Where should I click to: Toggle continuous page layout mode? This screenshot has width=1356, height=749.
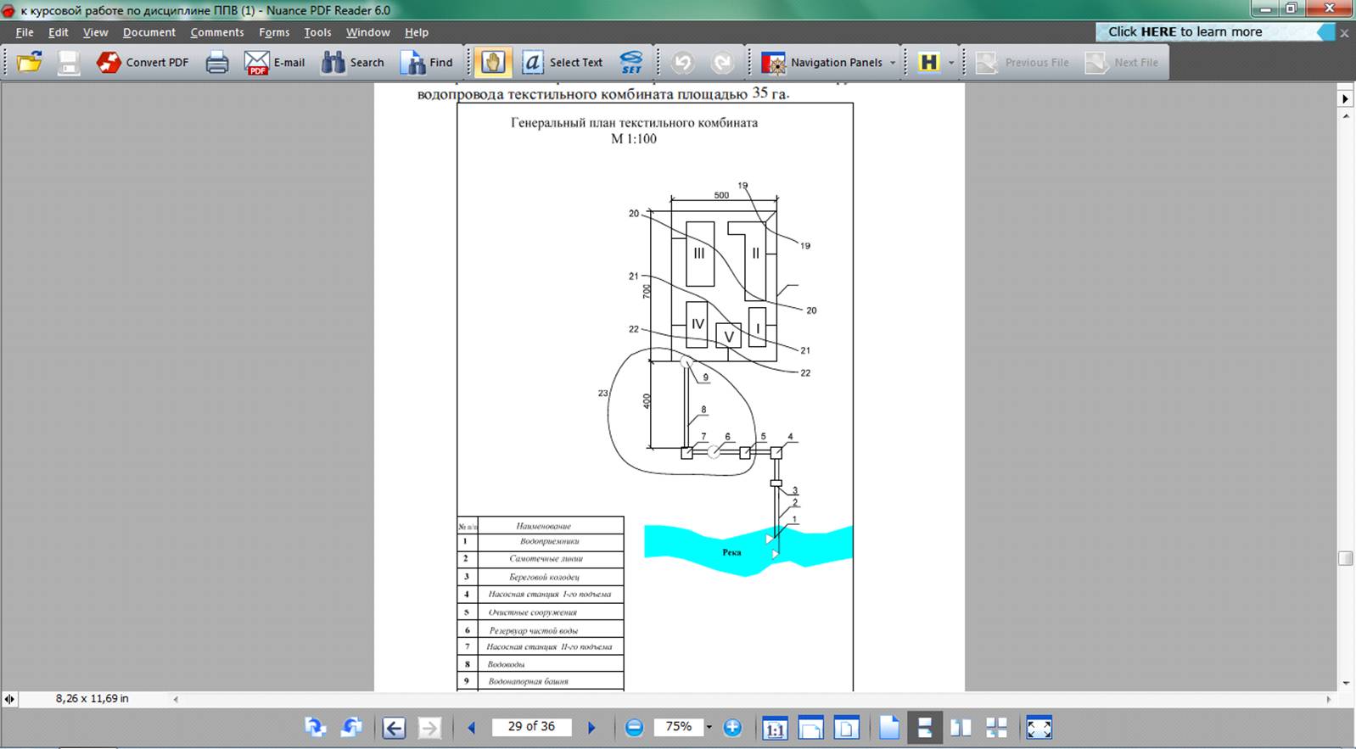925,727
